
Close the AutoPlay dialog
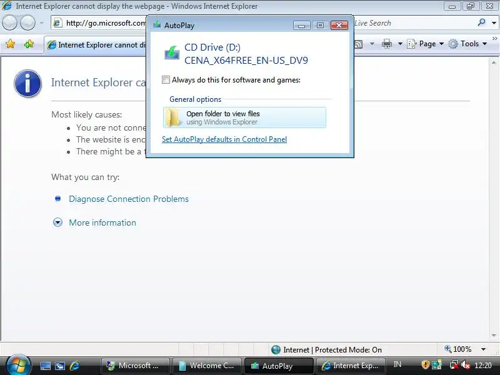coord(339,25)
